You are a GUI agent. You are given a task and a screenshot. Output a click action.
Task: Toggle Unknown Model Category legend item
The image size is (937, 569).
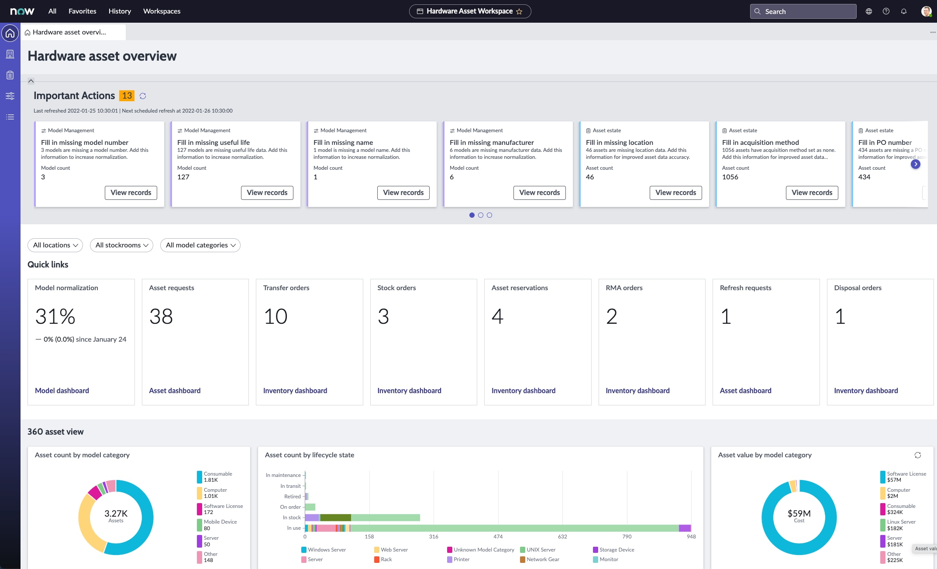point(481,550)
